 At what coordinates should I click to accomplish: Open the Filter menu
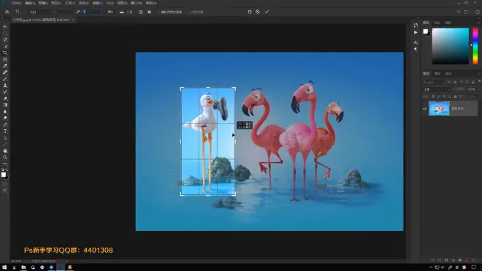[97, 3]
